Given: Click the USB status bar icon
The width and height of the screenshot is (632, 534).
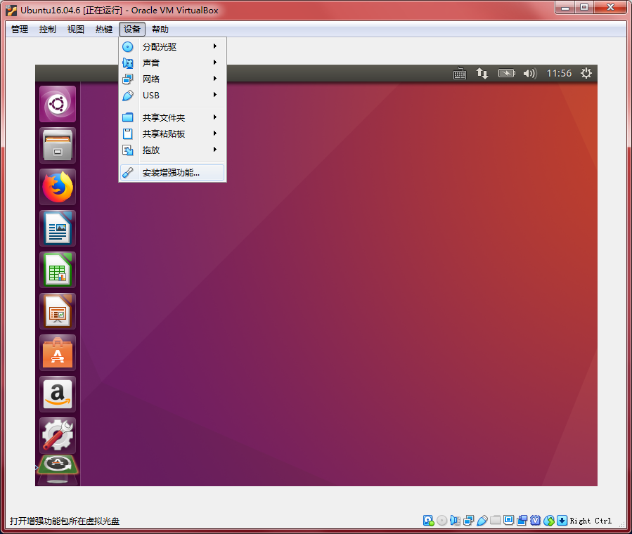Looking at the screenshot, I should 482,521.
